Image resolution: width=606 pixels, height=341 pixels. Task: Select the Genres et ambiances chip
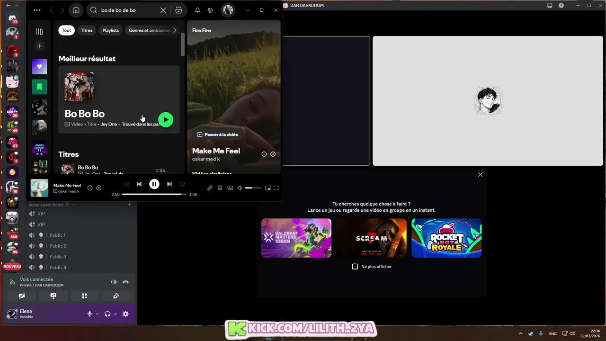(149, 30)
